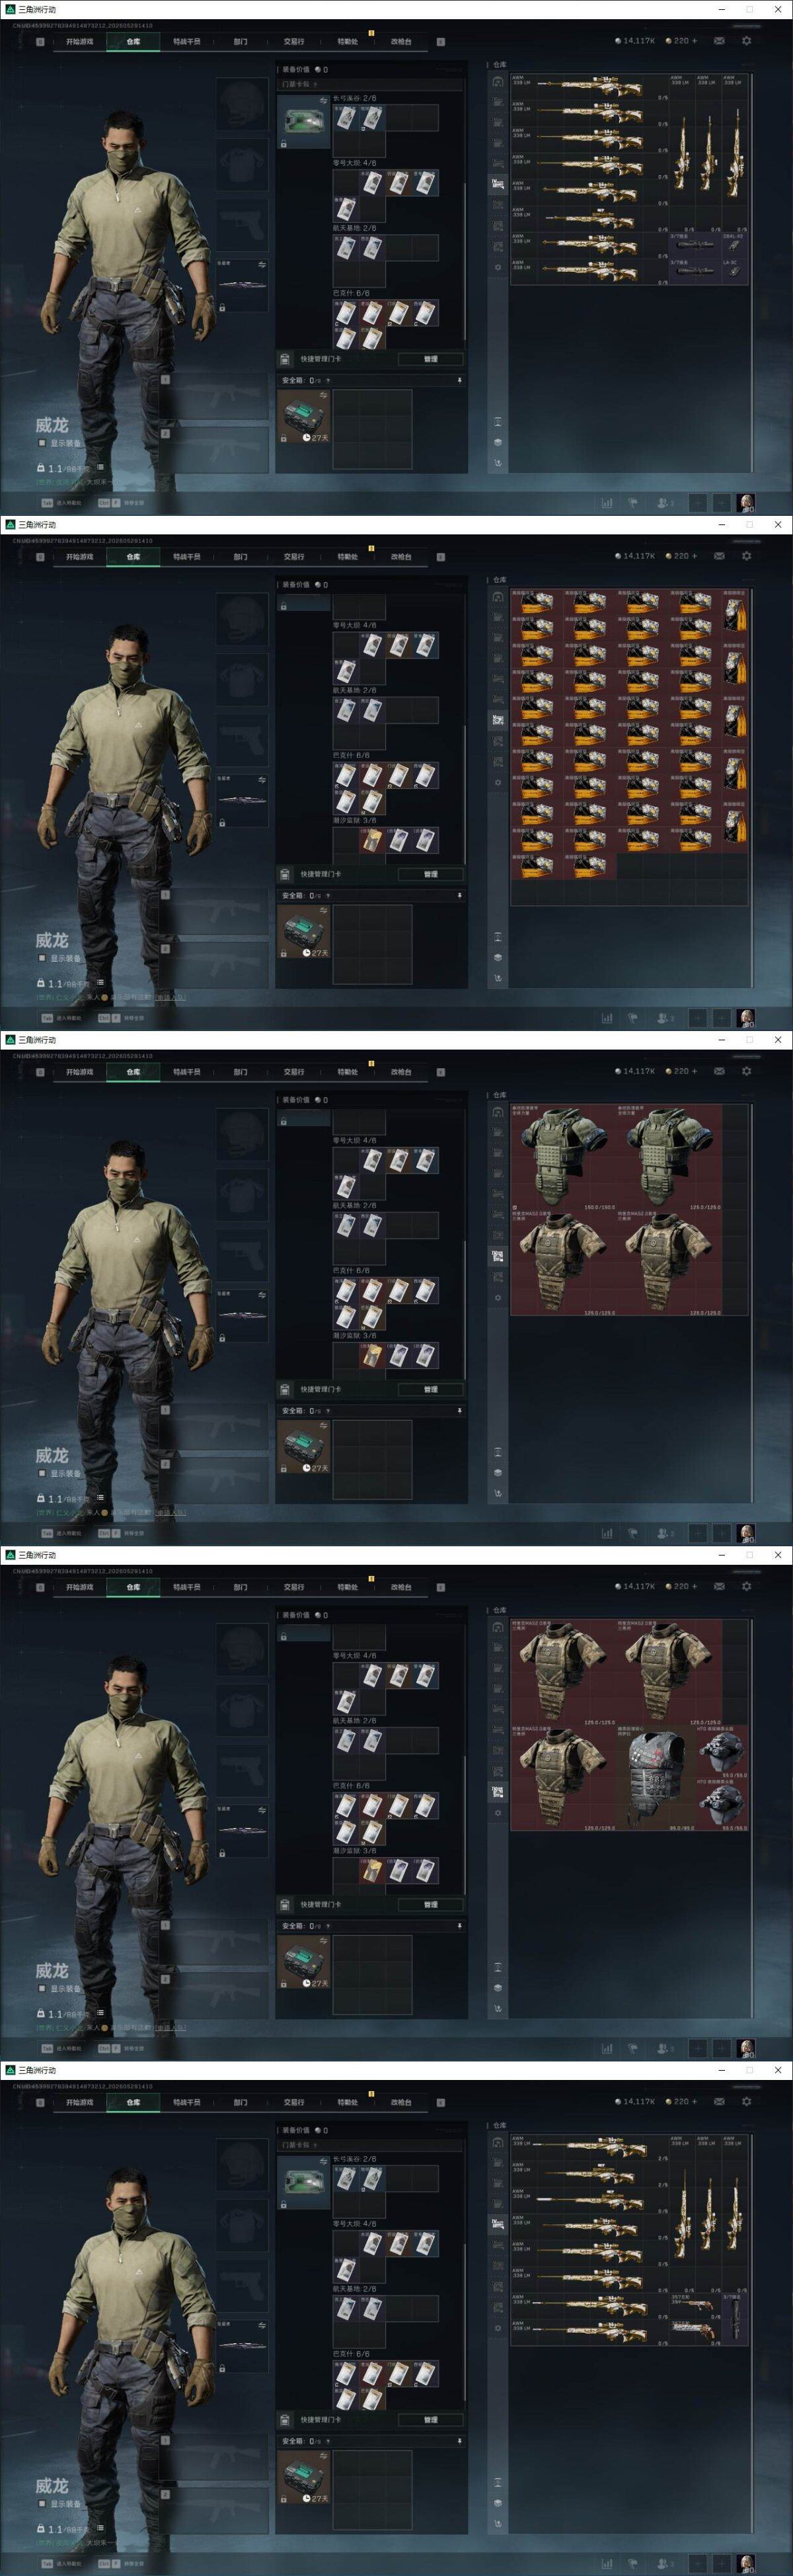Helmets window: toggle 安全箱 pin icon
The image size is (793, 2576).
pyautogui.click(x=459, y=1926)
